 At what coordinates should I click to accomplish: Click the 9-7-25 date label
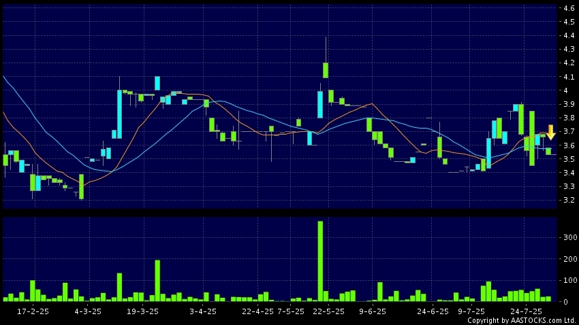pyautogui.click(x=471, y=311)
